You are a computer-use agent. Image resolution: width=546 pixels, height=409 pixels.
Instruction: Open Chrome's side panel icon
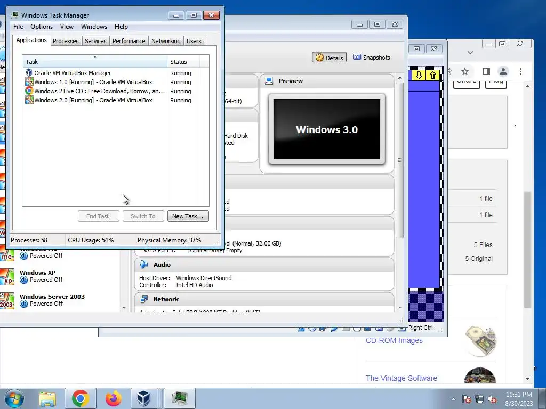(486, 72)
